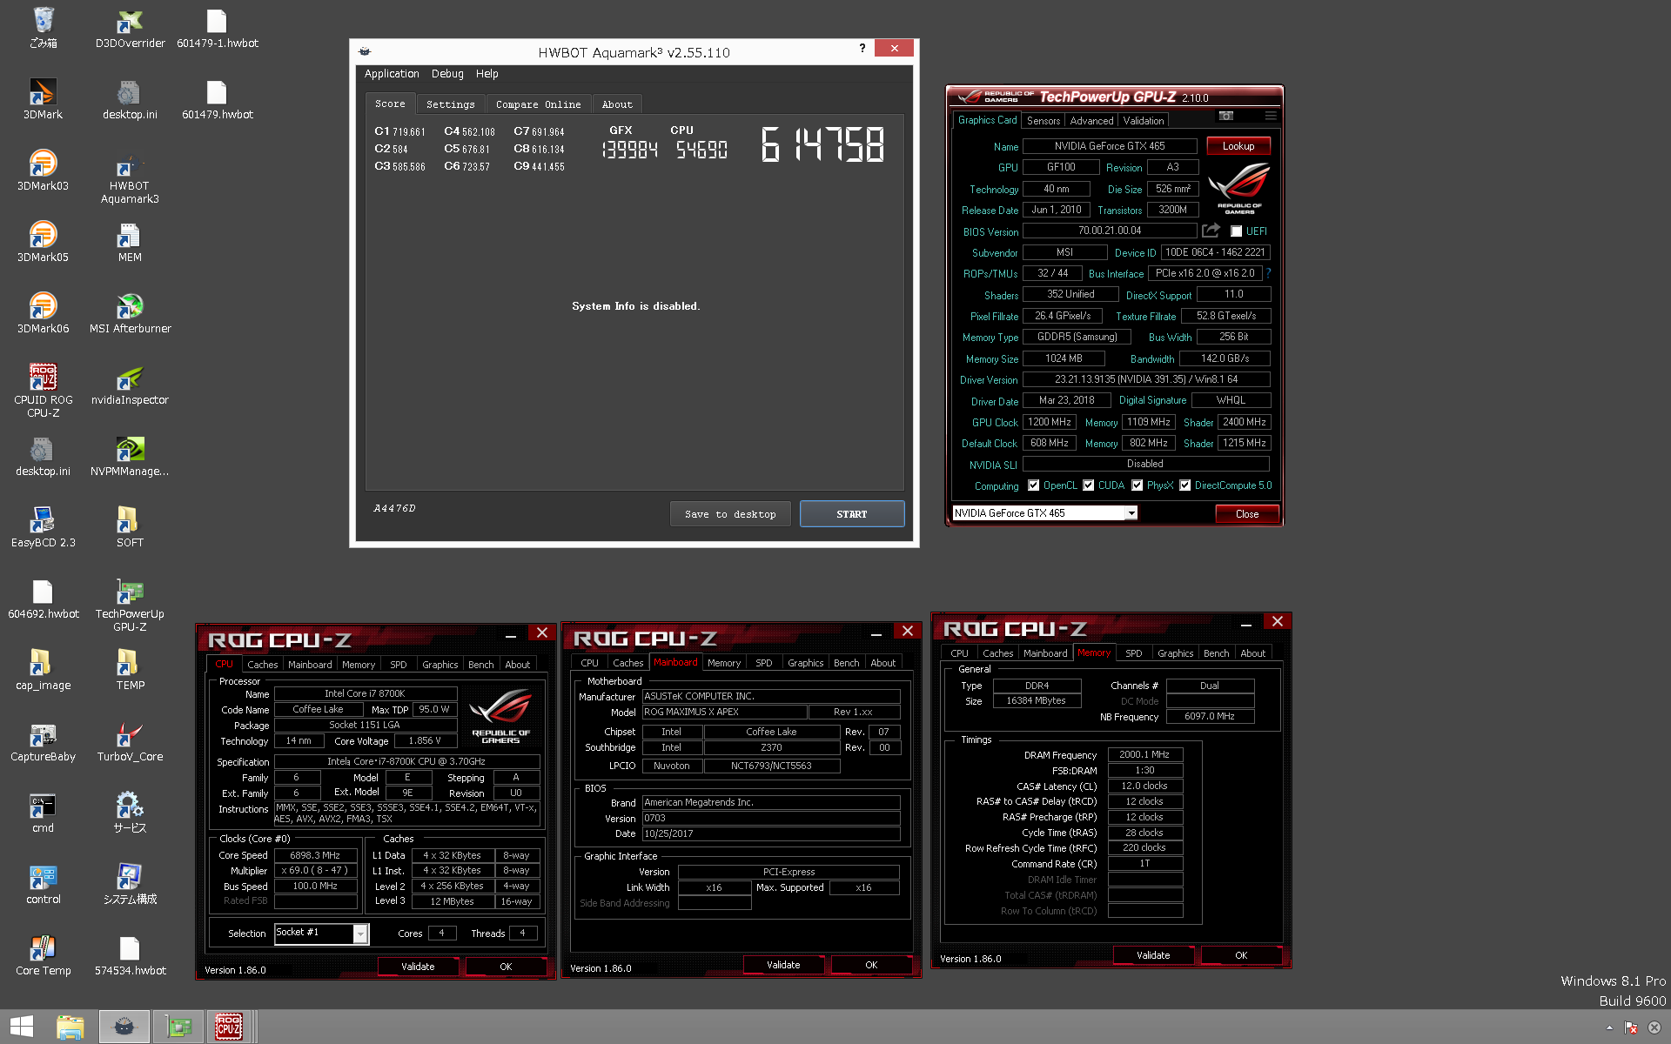Open the EasyBCD 2.3 desktop shortcut

point(43,527)
